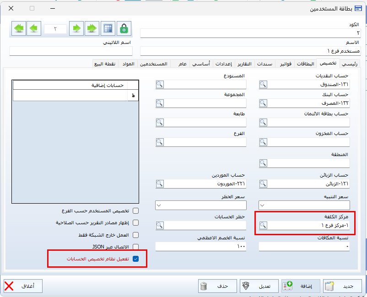This screenshot has height=297, width=367.
Task: Enable تخصيص المستخدم حسب الفرع checkbox
Action: tap(135, 211)
